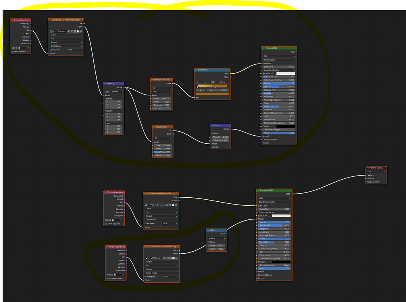Adjust Metallic 1.000 slider on Random Walk BSDF
The height and width of the screenshot is (302, 406).
tap(279, 83)
